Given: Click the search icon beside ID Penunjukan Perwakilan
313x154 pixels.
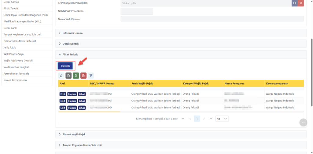Looking at the screenshot, I should tap(294, 3).
